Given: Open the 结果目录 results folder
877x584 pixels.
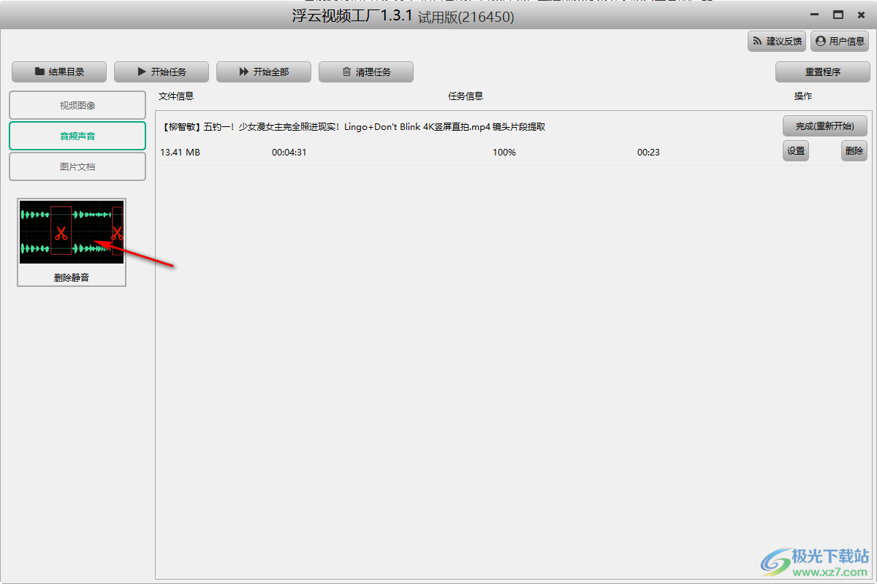Looking at the screenshot, I should 59,72.
